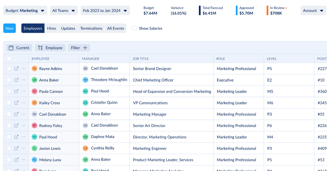Image resolution: width=327 pixels, height=171 pixels.
Task: Click the Senior Brand Designer job title
Action: point(152,69)
